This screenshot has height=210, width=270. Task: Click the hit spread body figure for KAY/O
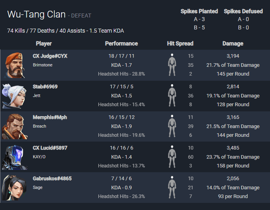click(172, 157)
